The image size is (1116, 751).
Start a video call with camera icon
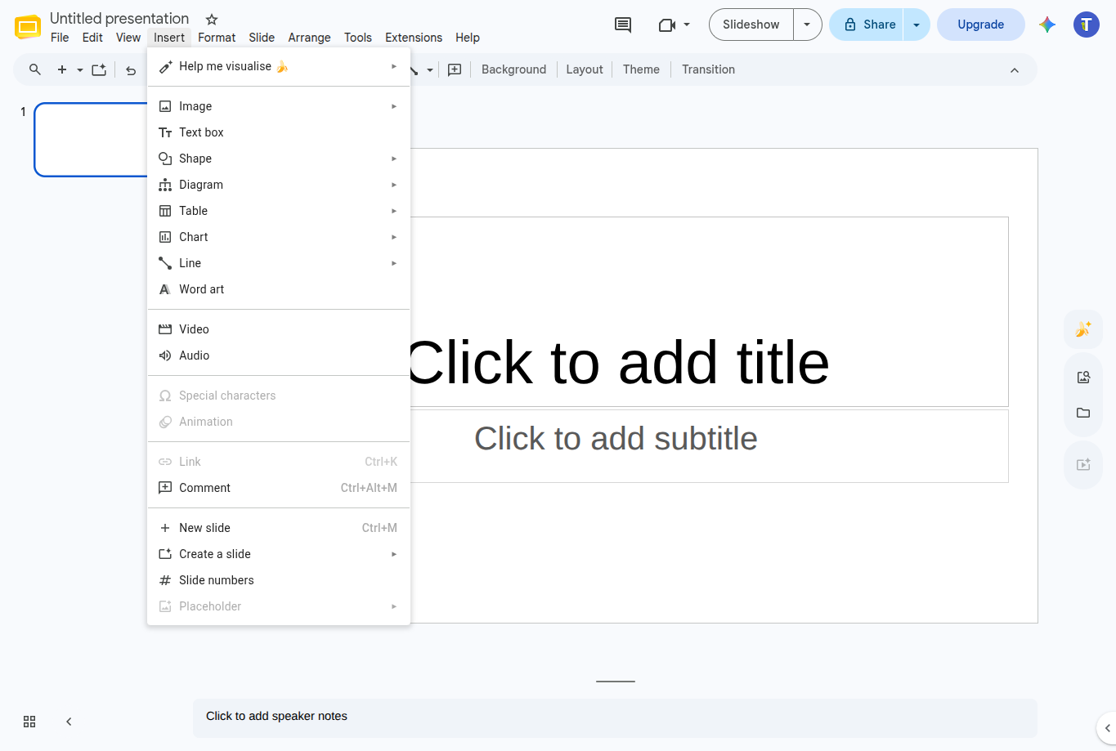(x=666, y=25)
